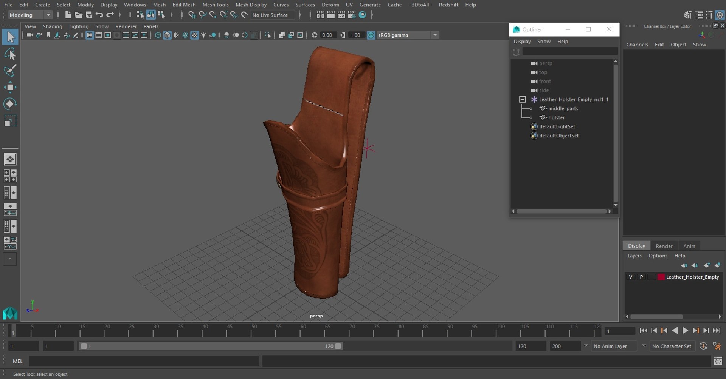The image size is (726, 379).
Task: Open Channels menu in Channel Box
Action: (x=637, y=45)
